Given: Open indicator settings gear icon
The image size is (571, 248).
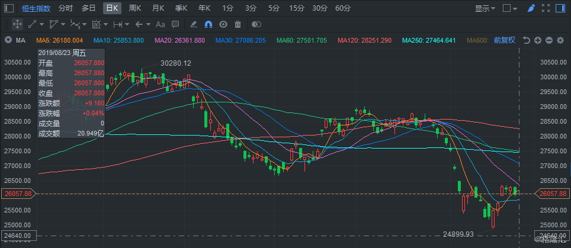Looking at the screenshot, I should (560, 40).
